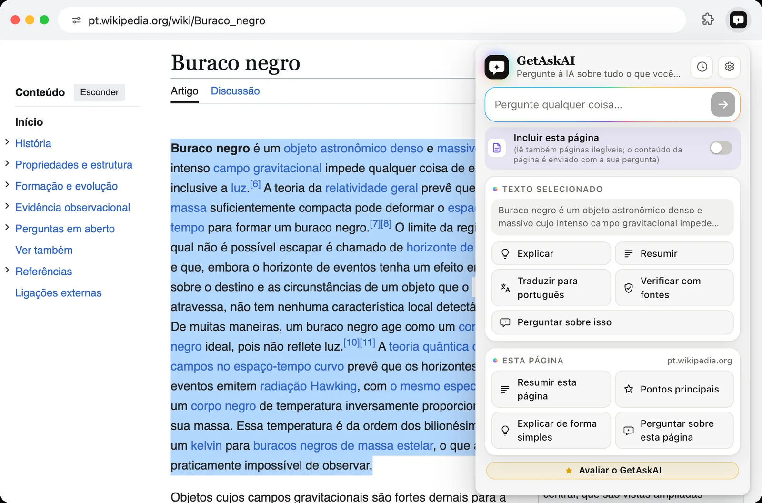
Task: Expand the Formação e evolução chevron
Action: tap(7, 185)
